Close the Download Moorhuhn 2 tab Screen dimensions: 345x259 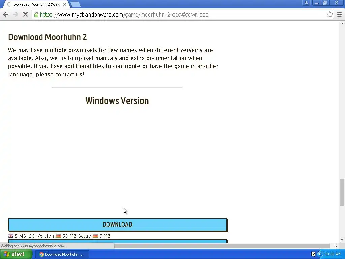pos(65,4)
